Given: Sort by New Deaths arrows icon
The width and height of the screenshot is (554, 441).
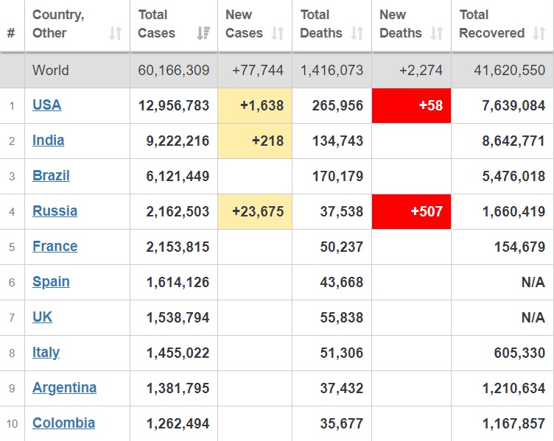Looking at the screenshot, I should coord(437,33).
